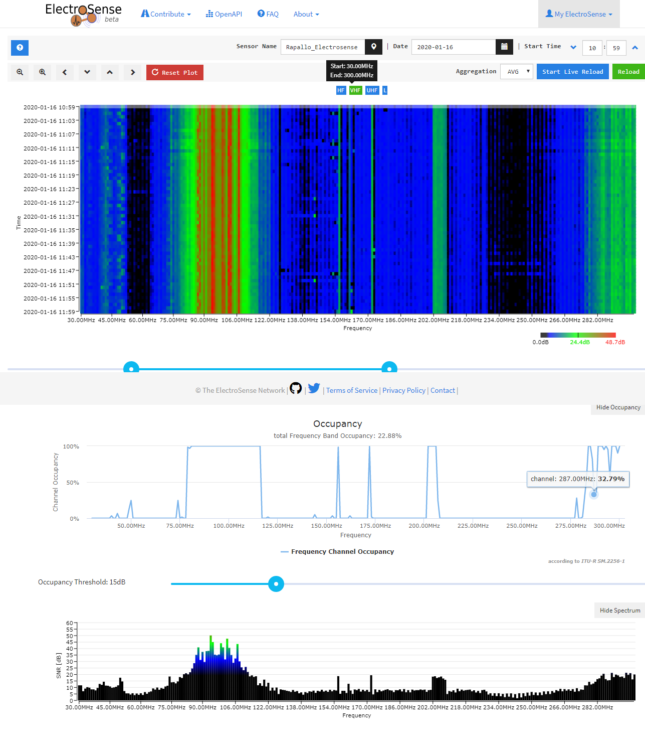
Task: Toggle Hide Occupancy
Action: [x=618, y=407]
